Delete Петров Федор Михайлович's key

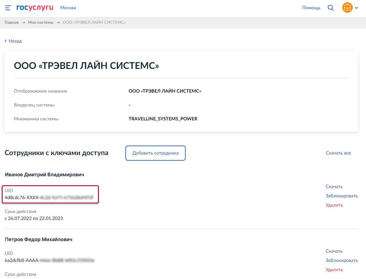coord(334,270)
